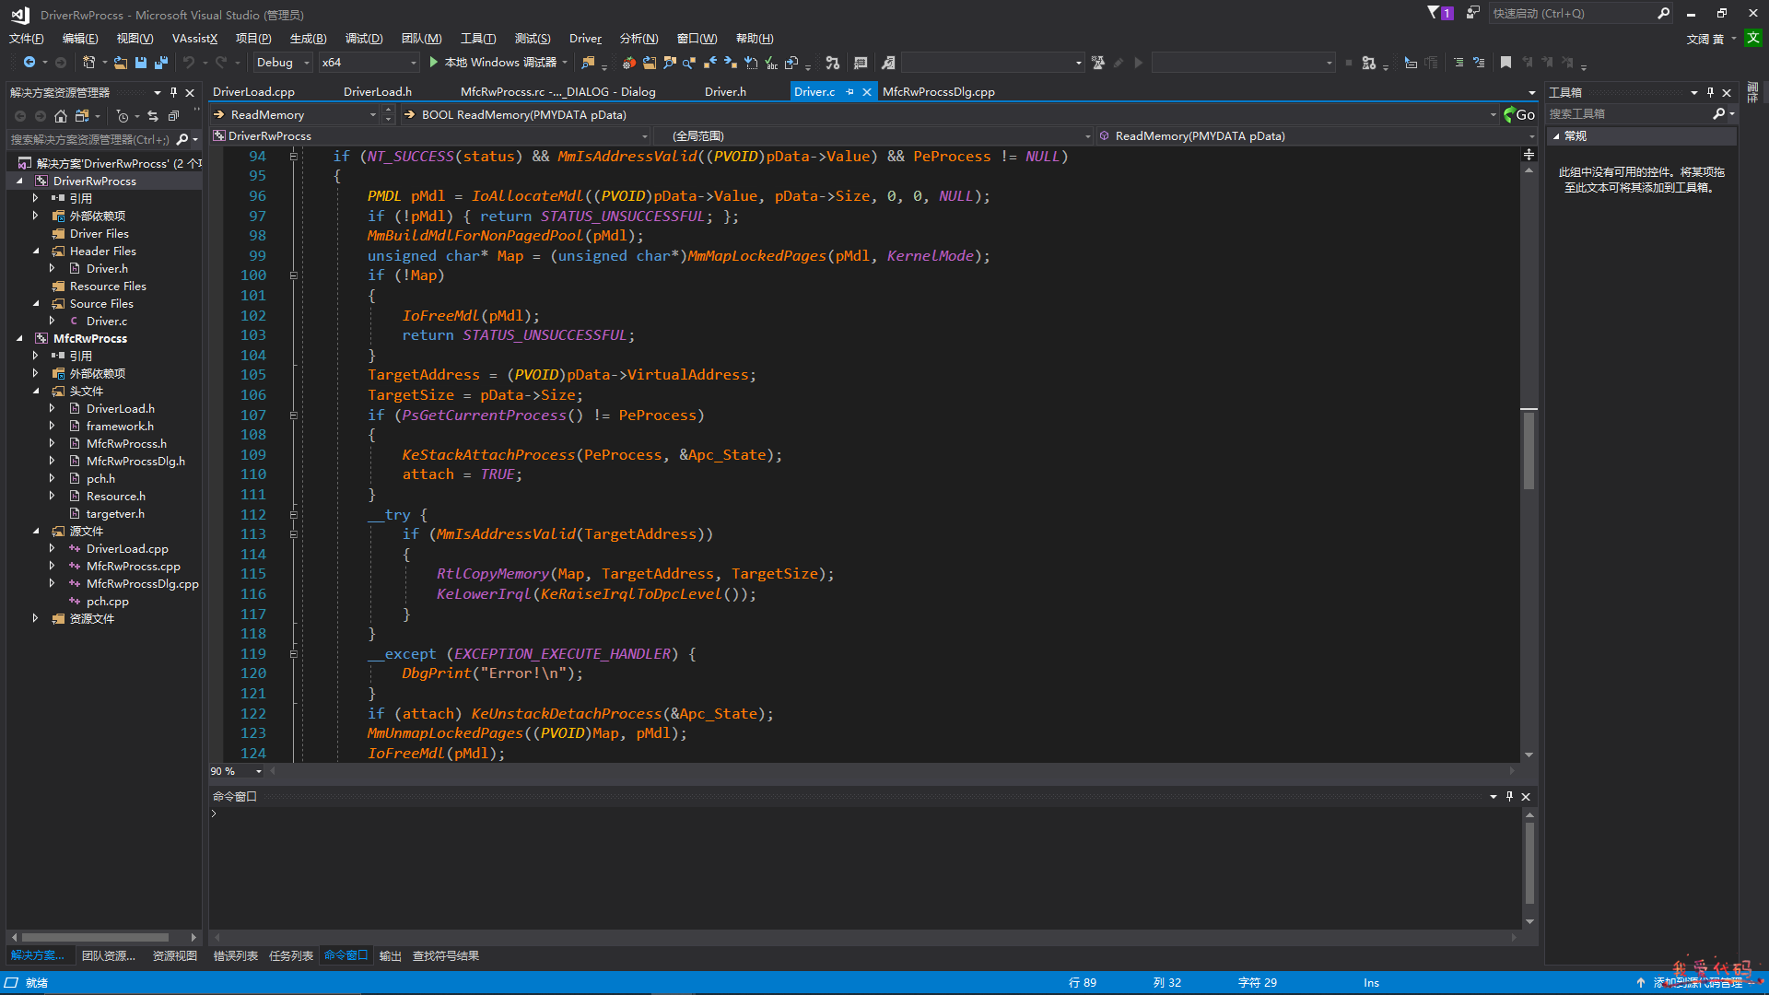Click the new project icon

(x=88, y=63)
